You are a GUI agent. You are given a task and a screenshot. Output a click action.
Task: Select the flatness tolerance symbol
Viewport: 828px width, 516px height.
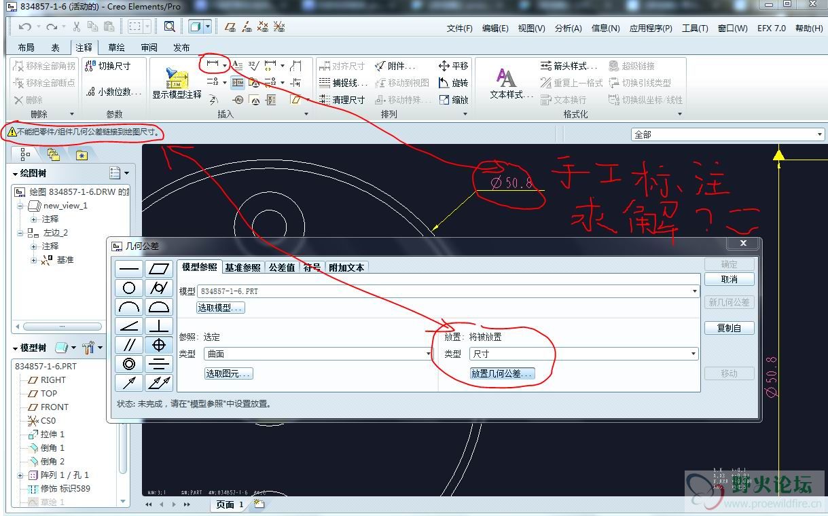tap(159, 269)
